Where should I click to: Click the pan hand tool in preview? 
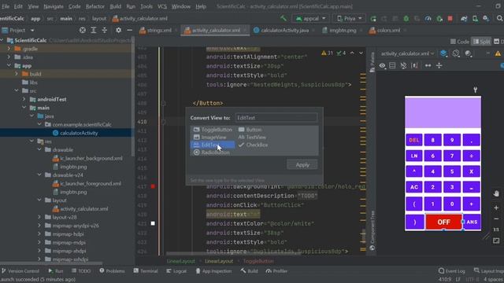pyautogui.click(x=496, y=194)
